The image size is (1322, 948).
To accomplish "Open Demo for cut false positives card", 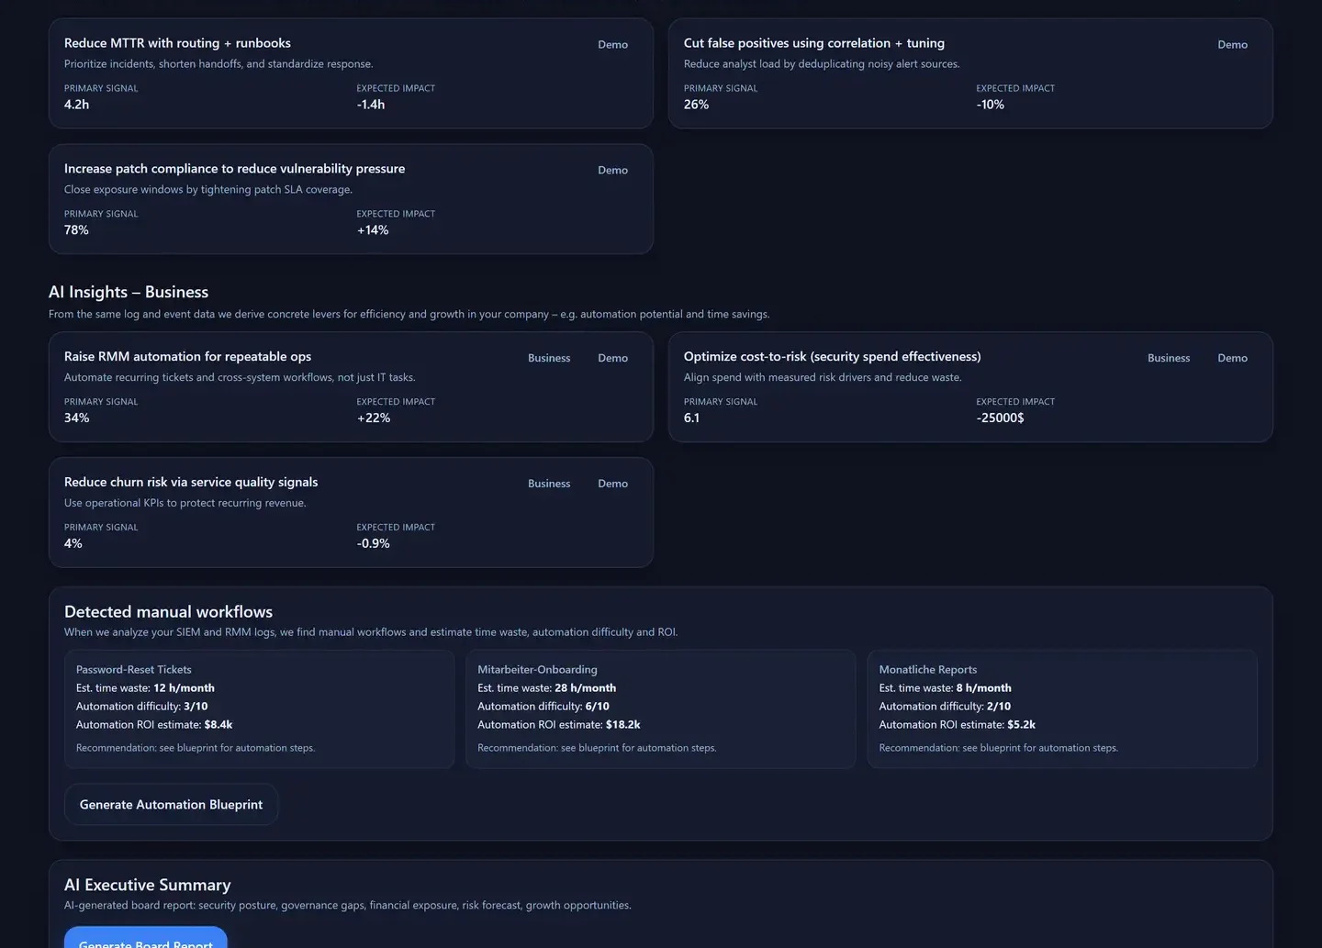I will (1232, 44).
